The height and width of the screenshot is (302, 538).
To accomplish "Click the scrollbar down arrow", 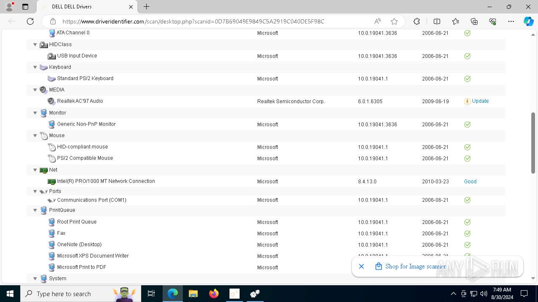I will [533, 278].
